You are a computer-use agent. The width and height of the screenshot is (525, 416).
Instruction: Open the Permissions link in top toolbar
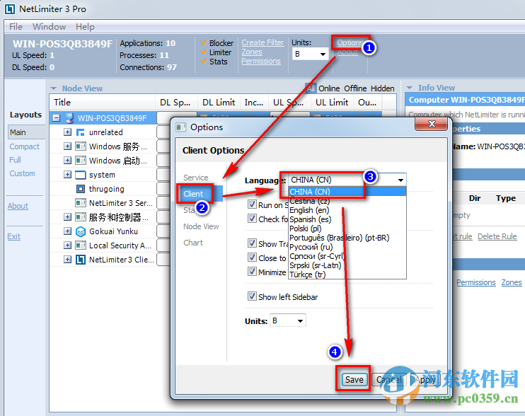click(x=261, y=62)
